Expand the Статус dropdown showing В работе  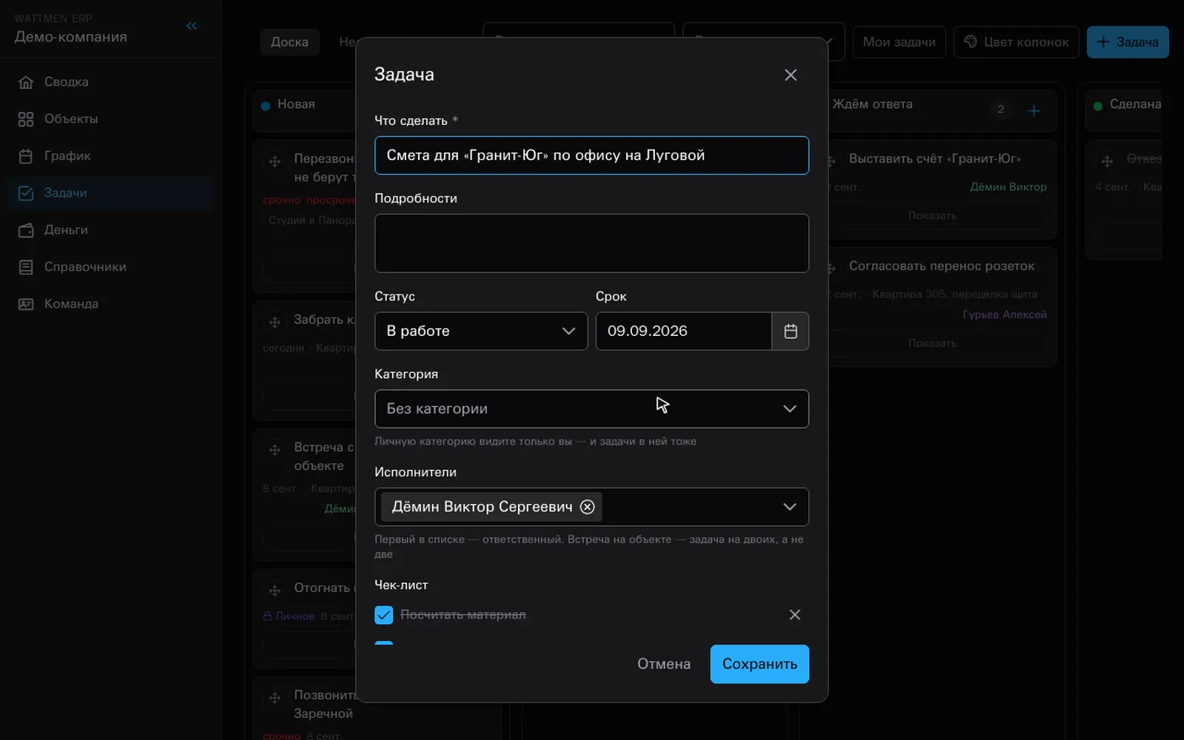click(481, 331)
